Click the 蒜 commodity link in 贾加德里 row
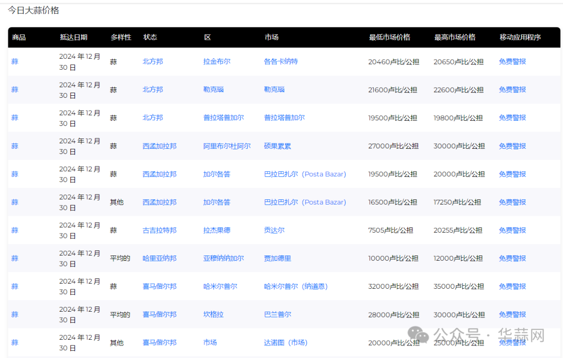The image size is (563, 358). (15, 258)
